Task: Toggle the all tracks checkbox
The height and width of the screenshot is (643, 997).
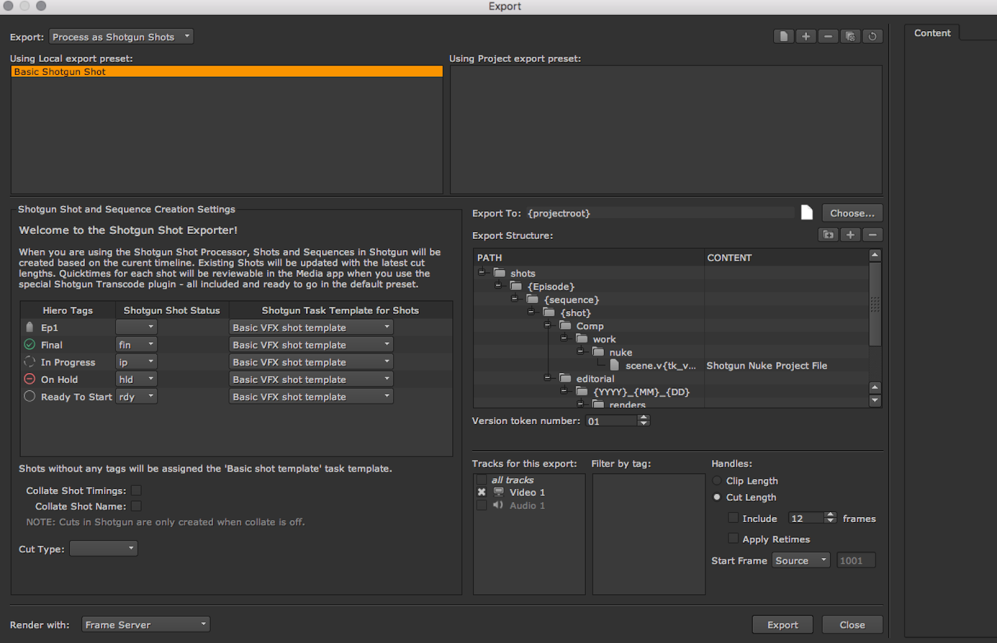Action: click(x=482, y=480)
